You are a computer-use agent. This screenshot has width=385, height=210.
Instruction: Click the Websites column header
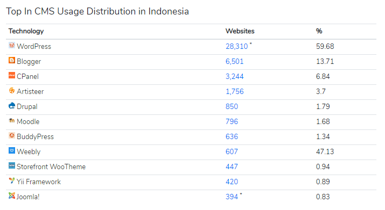240,31
